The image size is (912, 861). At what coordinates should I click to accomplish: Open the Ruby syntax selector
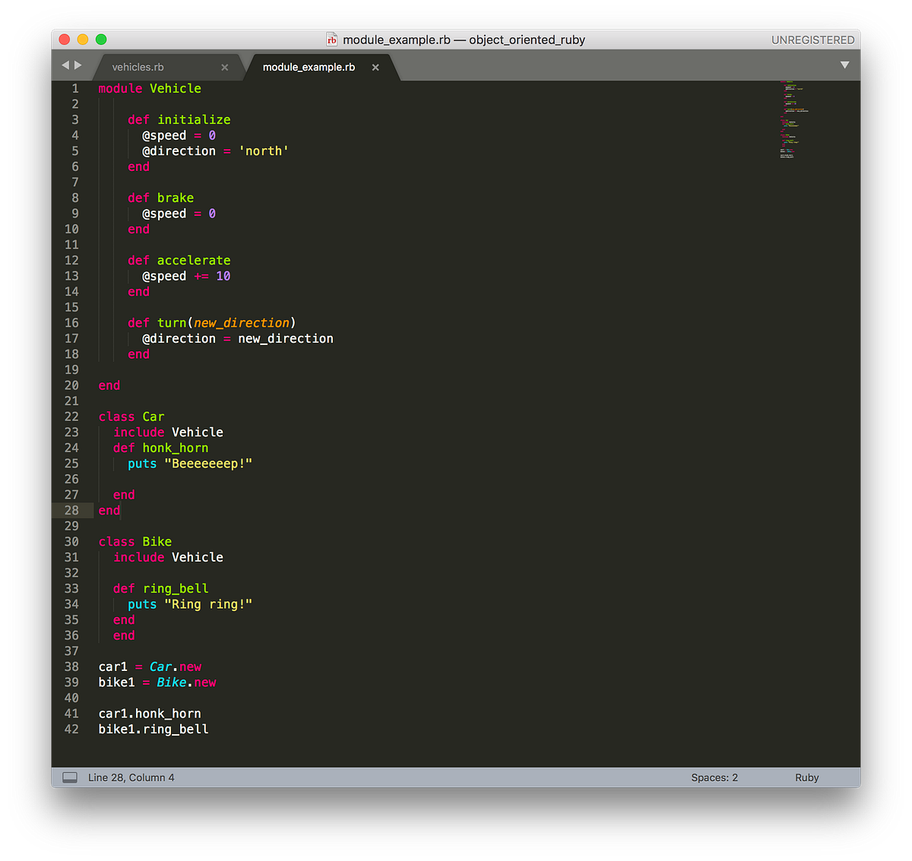click(x=806, y=777)
